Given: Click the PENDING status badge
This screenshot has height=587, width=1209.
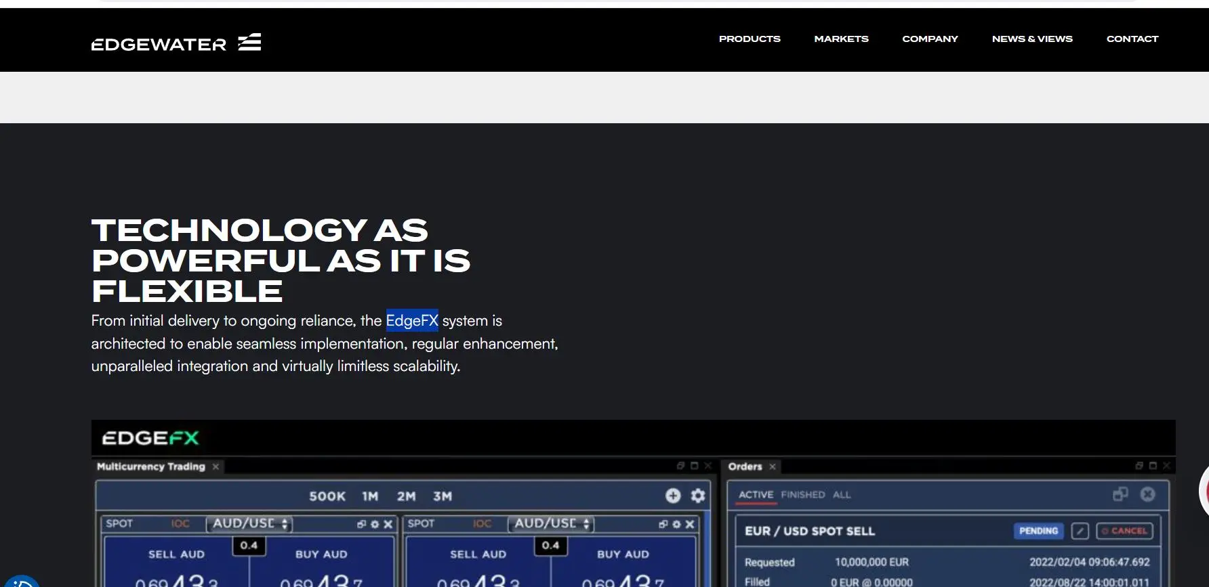Looking at the screenshot, I should click(x=1038, y=531).
